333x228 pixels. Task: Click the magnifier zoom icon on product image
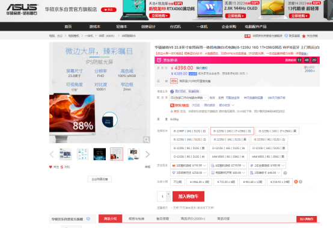tap(146, 140)
